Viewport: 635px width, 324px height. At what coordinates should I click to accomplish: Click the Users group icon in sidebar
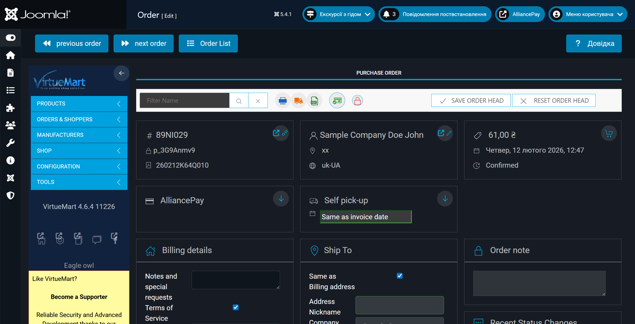click(x=10, y=125)
